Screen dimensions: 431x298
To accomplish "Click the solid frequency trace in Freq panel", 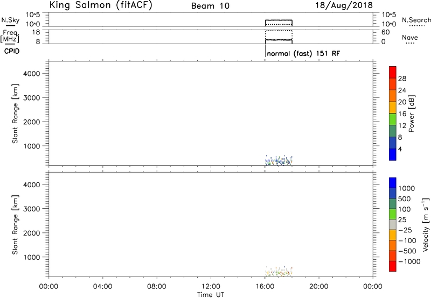I will click(x=279, y=40).
